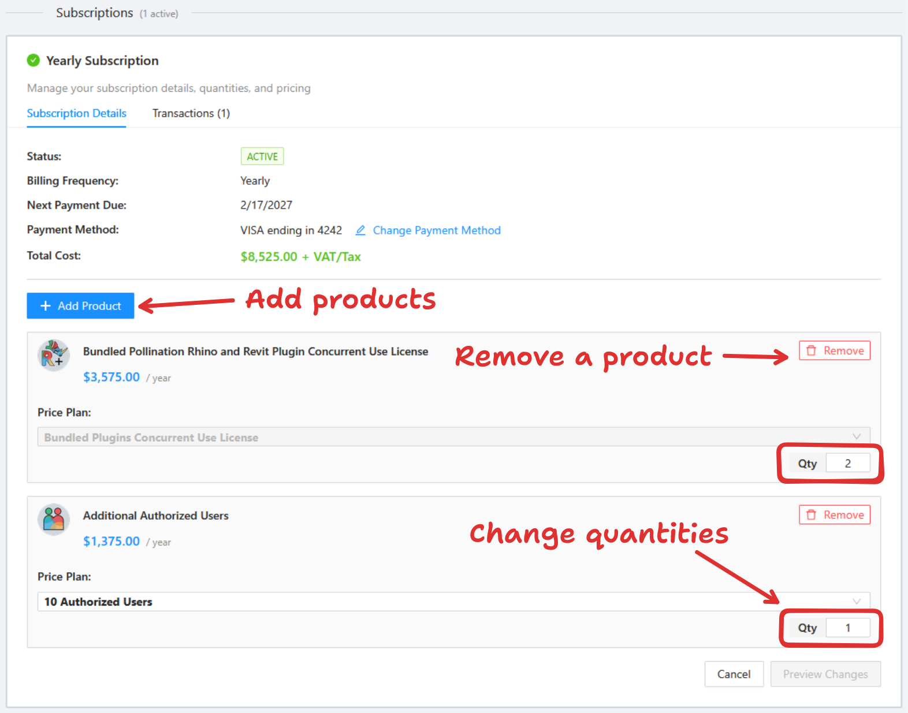Screen dimensions: 908x713
Task: Click the Qty field for Additional Authorized Users
Action: tap(847, 628)
